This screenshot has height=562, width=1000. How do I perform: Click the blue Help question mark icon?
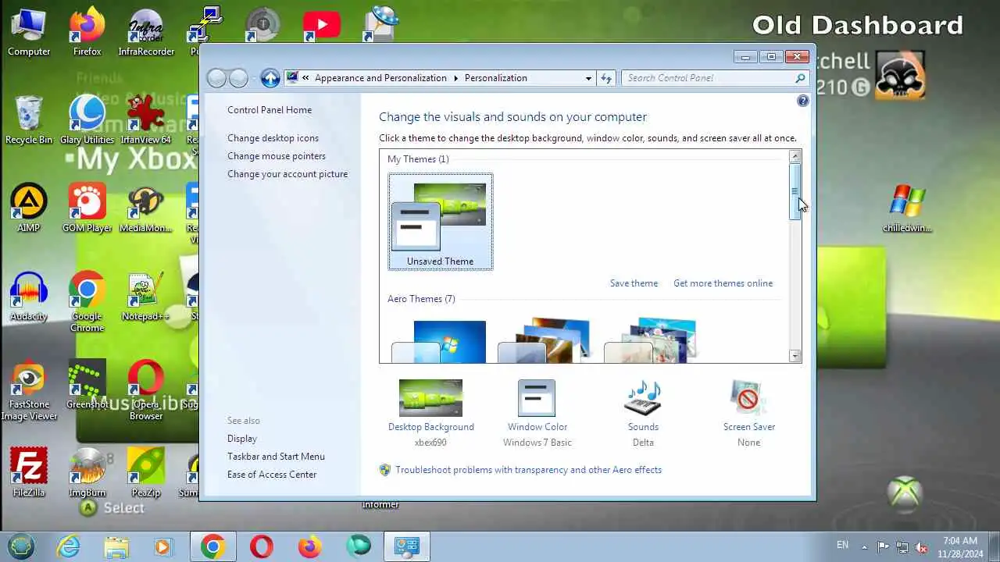pyautogui.click(x=803, y=101)
